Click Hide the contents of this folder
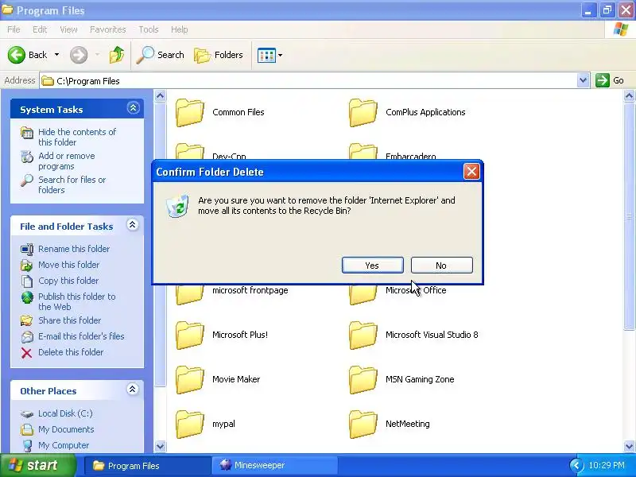Screen dimensions: 636x477 point(77,137)
